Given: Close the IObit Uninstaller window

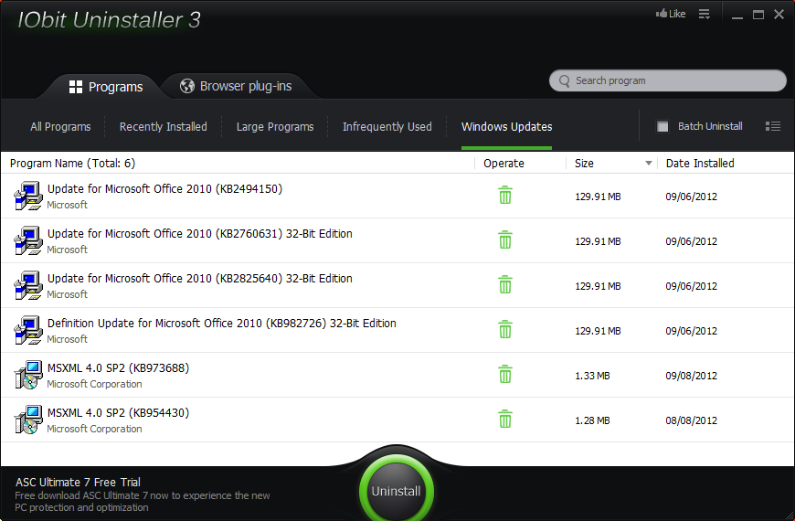Looking at the screenshot, I should [x=779, y=15].
